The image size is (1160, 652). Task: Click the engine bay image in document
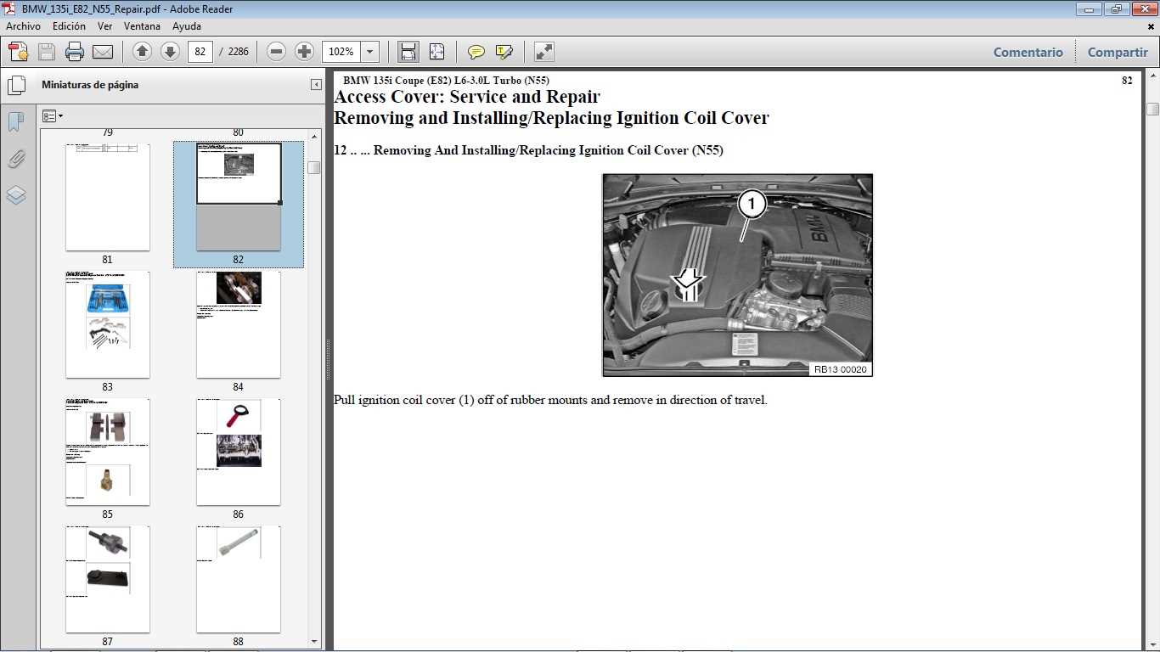(x=737, y=275)
